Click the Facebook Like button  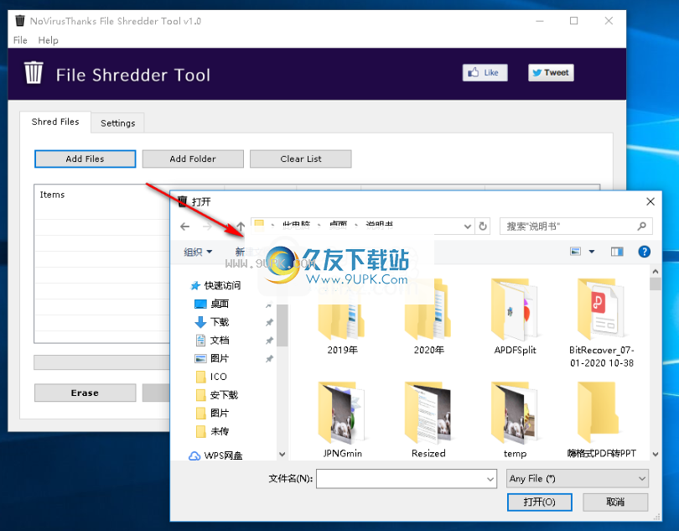coord(485,72)
